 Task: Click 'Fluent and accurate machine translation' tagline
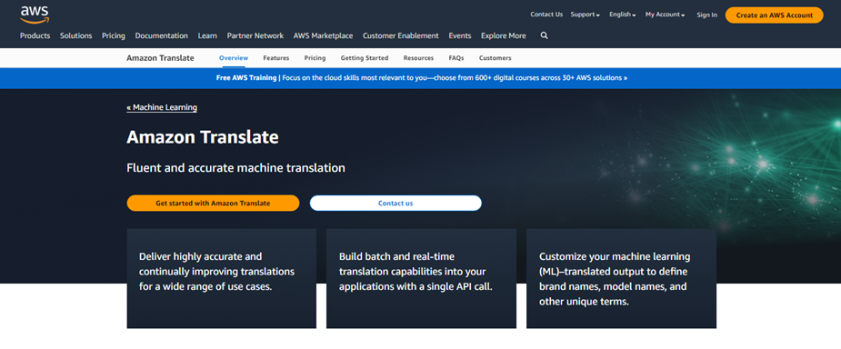(x=236, y=168)
